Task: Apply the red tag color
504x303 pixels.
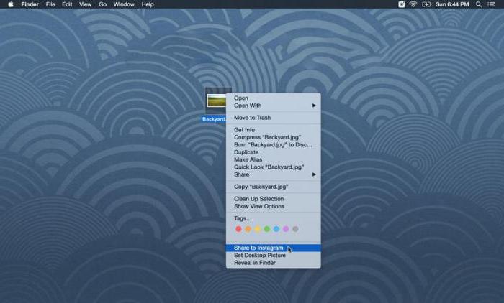Action: [238, 229]
